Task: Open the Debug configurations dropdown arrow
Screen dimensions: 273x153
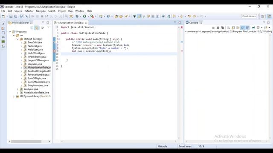Action: [81, 16]
